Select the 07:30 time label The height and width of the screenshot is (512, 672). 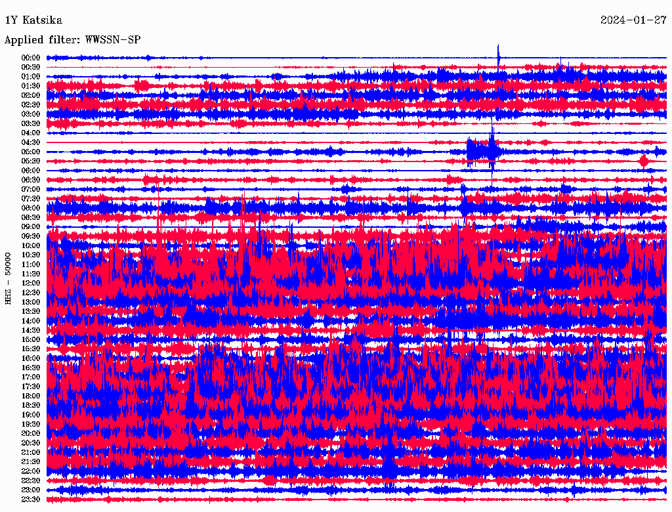tap(31, 198)
